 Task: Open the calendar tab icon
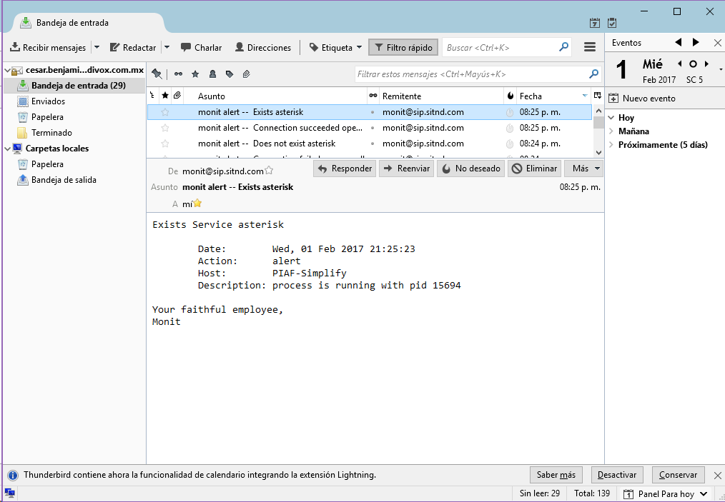(x=595, y=23)
